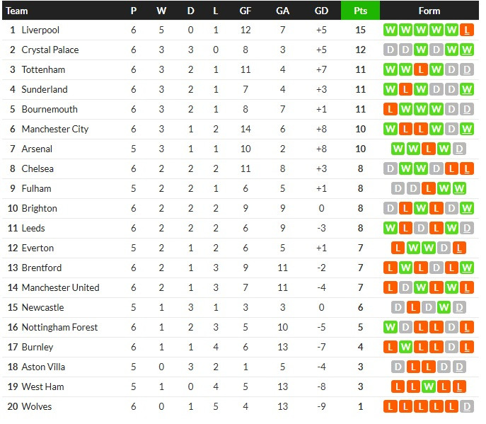Select the Manchester United row

241,288
